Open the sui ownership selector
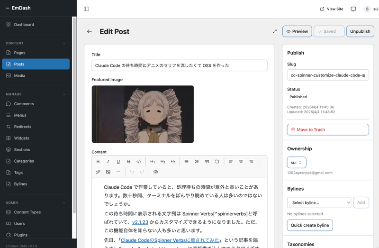 pyautogui.click(x=297, y=162)
